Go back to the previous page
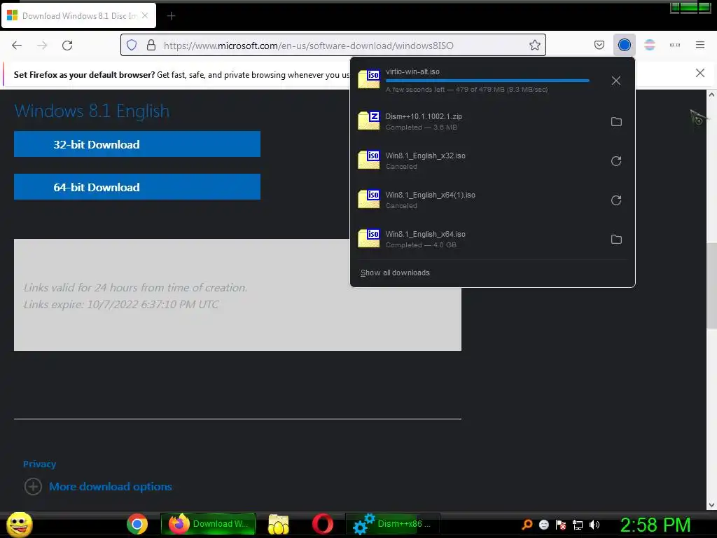717x538 pixels. pyautogui.click(x=17, y=46)
